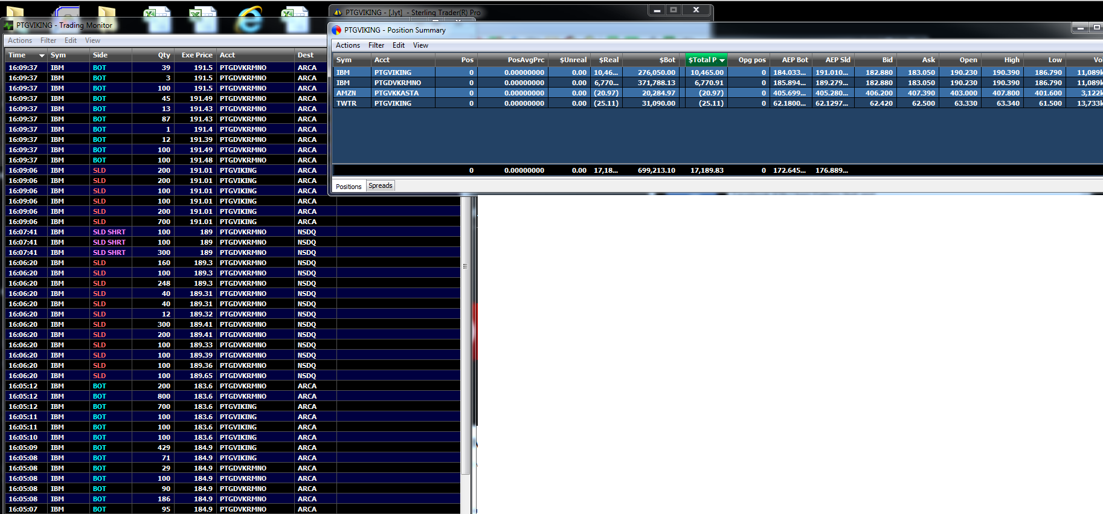Click the totals row value 17,189.83

(707, 170)
